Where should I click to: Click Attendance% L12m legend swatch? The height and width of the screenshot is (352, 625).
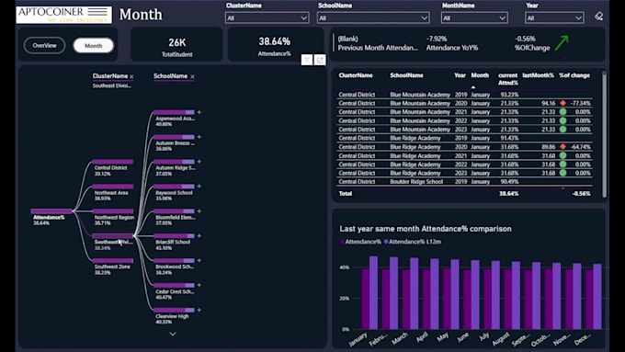[386, 242]
